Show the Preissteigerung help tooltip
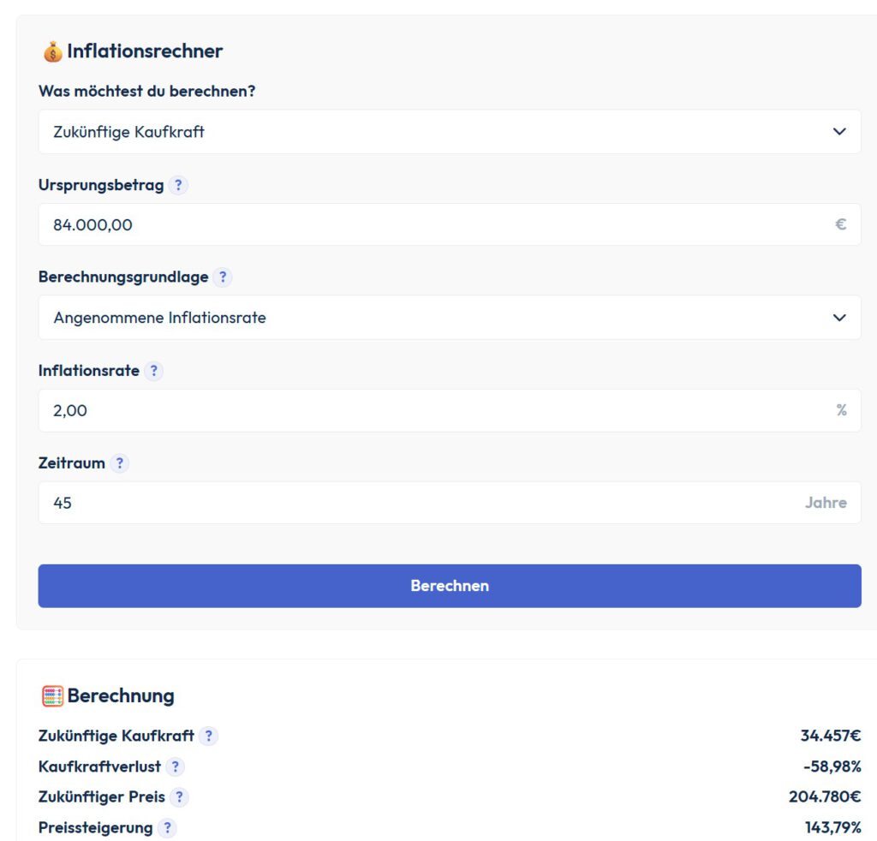 (x=167, y=828)
